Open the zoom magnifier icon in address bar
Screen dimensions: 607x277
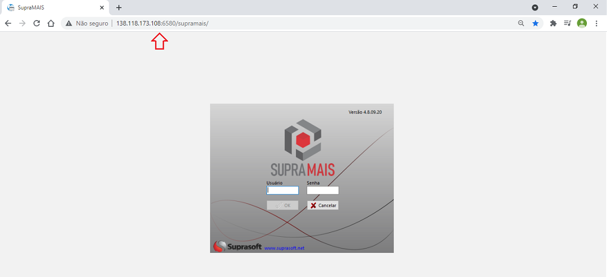521,23
